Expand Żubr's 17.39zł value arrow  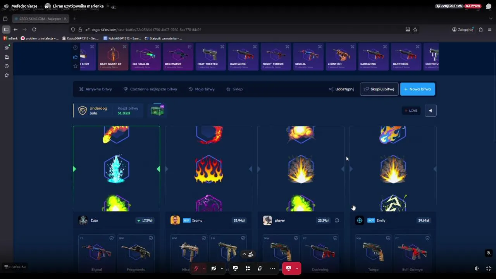pos(139,220)
